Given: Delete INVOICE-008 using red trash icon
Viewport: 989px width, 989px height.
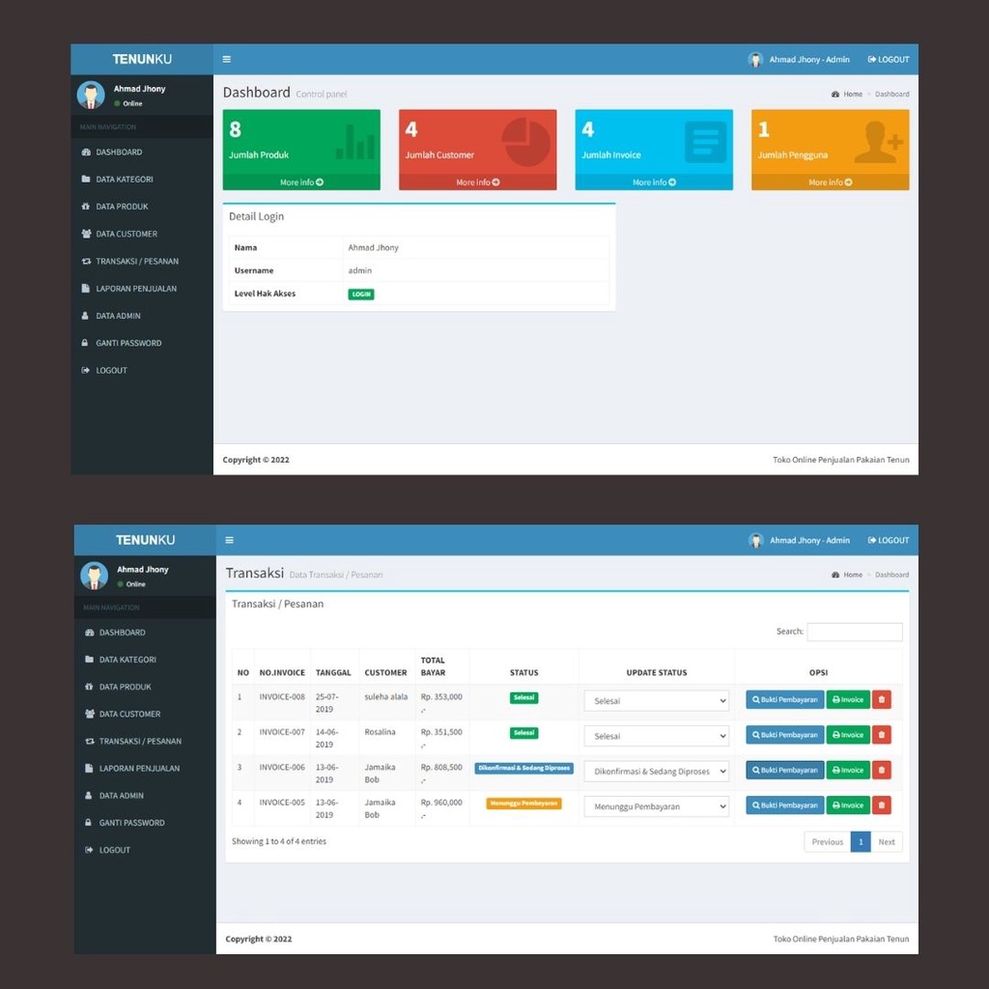Looking at the screenshot, I should [x=881, y=699].
